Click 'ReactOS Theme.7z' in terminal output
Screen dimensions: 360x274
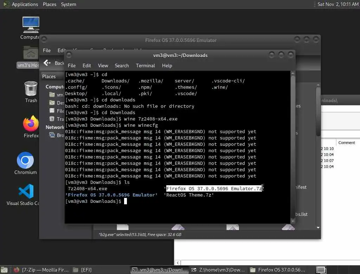pyautogui.click(x=189, y=195)
